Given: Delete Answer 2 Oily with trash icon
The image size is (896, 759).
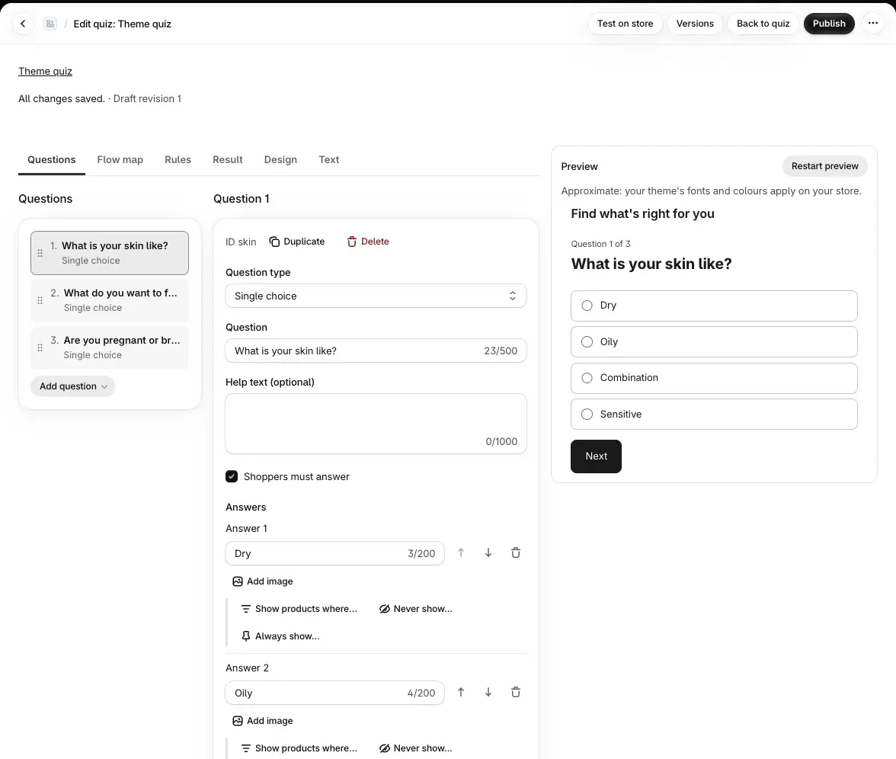Looking at the screenshot, I should [x=515, y=692].
